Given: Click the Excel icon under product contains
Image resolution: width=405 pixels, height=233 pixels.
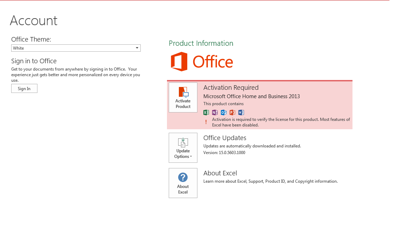Looking at the screenshot, I should pyautogui.click(x=206, y=112).
